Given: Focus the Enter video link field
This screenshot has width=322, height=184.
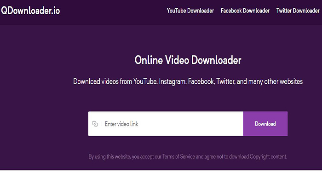Looking at the screenshot, I should point(166,124).
